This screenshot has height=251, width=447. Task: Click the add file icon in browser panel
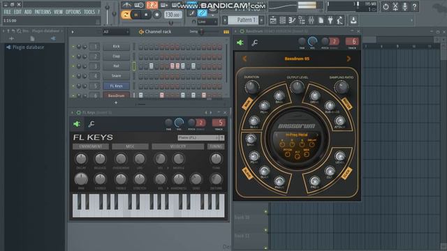32,38
